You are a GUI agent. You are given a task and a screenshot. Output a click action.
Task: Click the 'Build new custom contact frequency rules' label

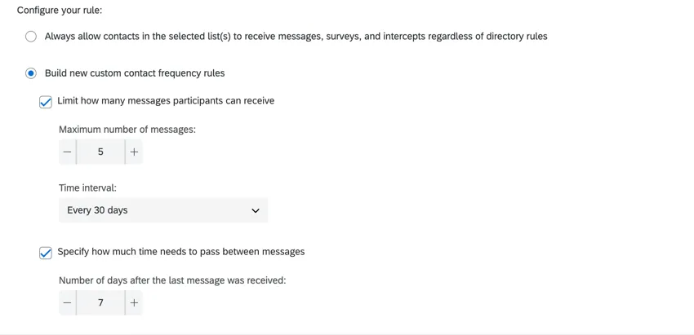pos(135,73)
